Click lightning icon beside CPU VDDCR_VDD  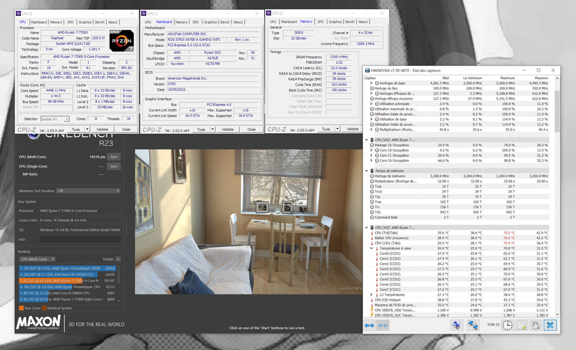click(x=372, y=310)
